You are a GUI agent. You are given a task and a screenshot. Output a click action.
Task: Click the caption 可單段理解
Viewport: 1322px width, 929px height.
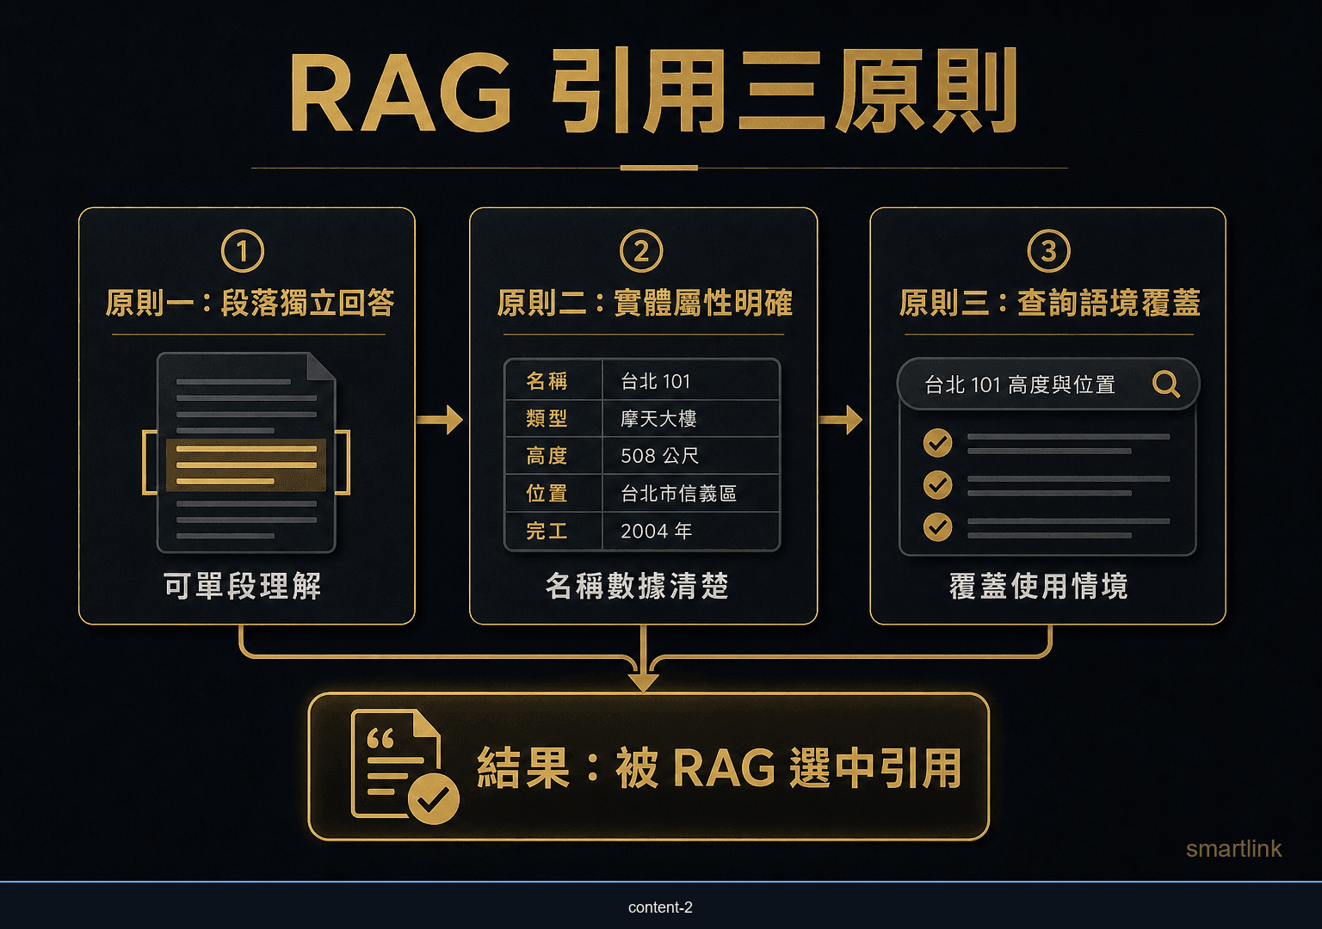(x=243, y=586)
